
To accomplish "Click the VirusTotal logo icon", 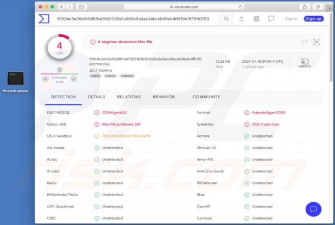I will coord(44,19).
